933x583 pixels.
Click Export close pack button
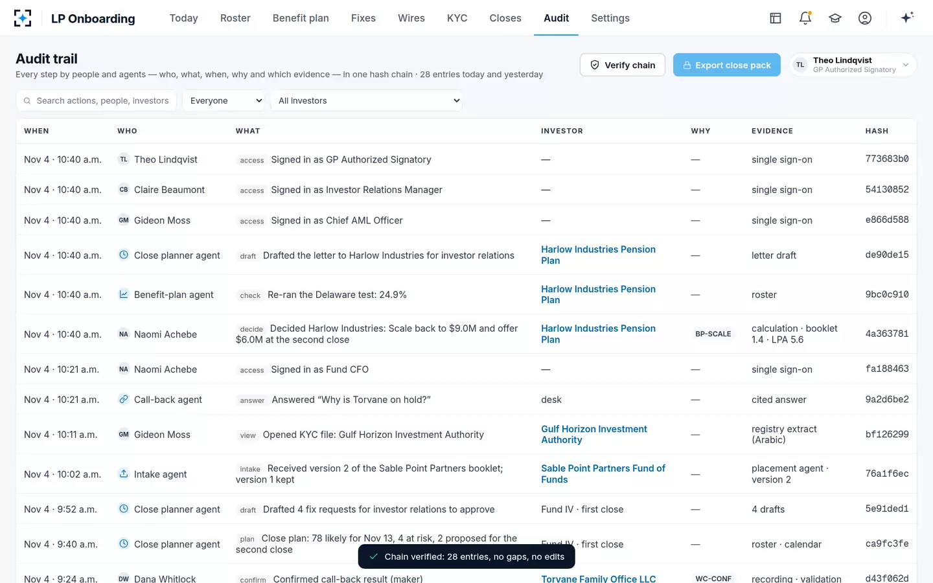tap(727, 65)
